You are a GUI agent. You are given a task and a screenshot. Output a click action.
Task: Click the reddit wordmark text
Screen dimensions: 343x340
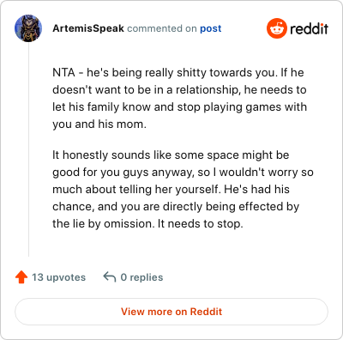point(309,28)
